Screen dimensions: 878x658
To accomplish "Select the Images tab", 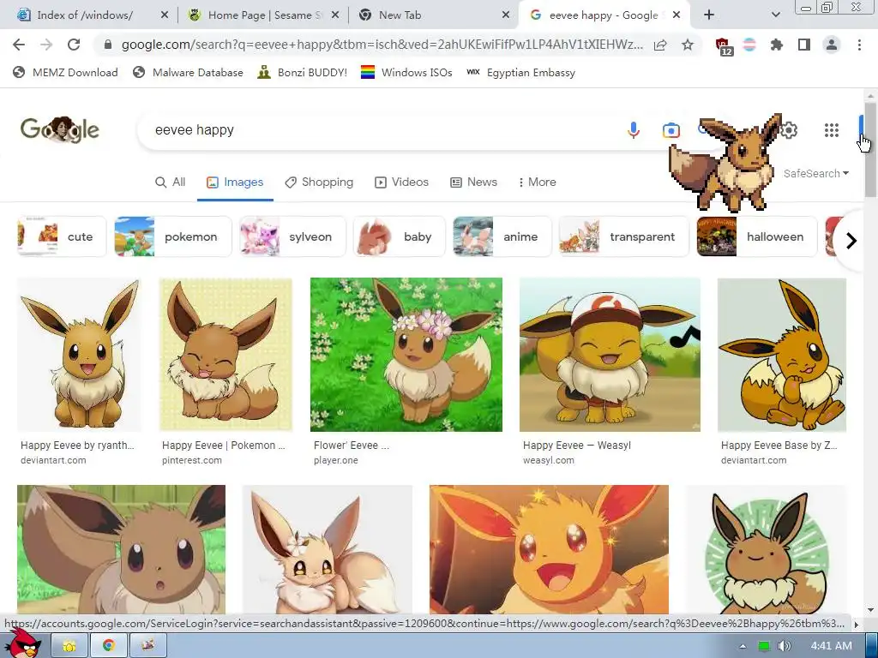I will 235,182.
